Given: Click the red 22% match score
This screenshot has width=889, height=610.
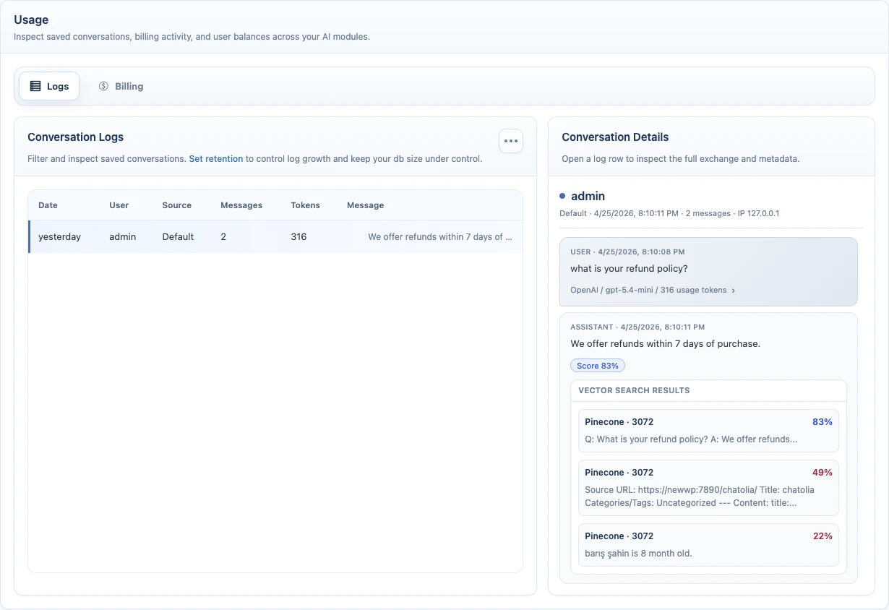Looking at the screenshot, I should click(x=824, y=536).
